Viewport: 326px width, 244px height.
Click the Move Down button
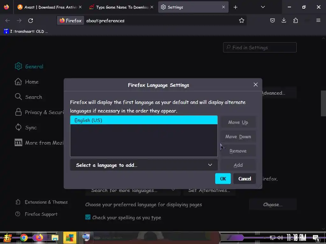click(x=238, y=137)
